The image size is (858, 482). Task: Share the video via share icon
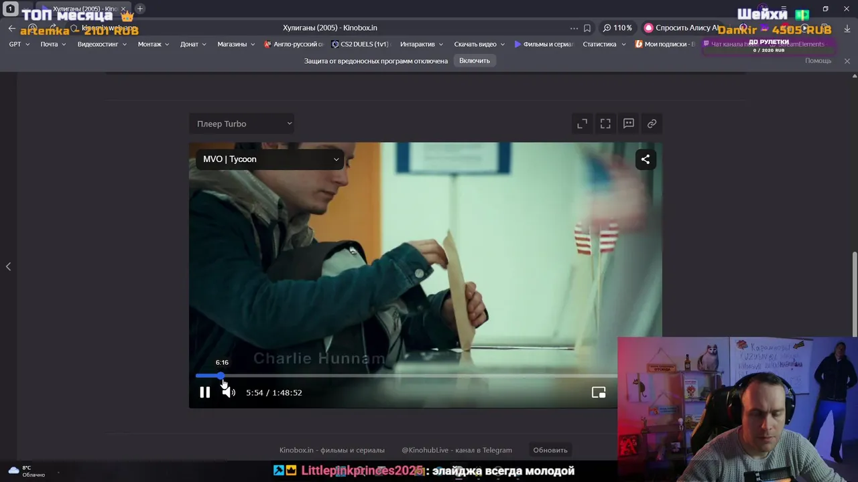pyautogui.click(x=646, y=159)
